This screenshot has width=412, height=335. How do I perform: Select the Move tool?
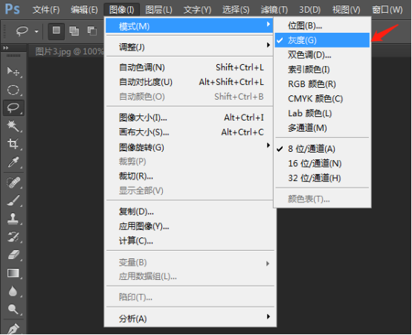pyautogui.click(x=13, y=71)
